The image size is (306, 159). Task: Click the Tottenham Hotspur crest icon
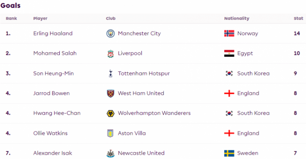tap(110, 73)
